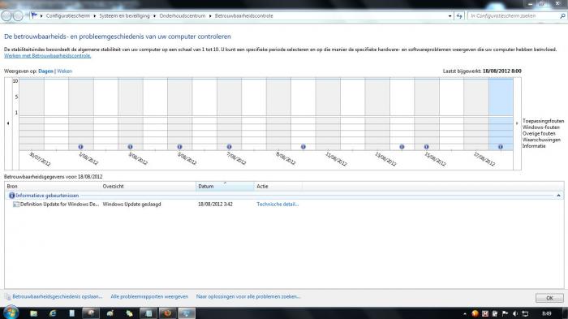Image resolution: width=568 pixels, height=319 pixels.
Task: Collapse the Informatieve gebeurtenissen group
Action: 558,196
